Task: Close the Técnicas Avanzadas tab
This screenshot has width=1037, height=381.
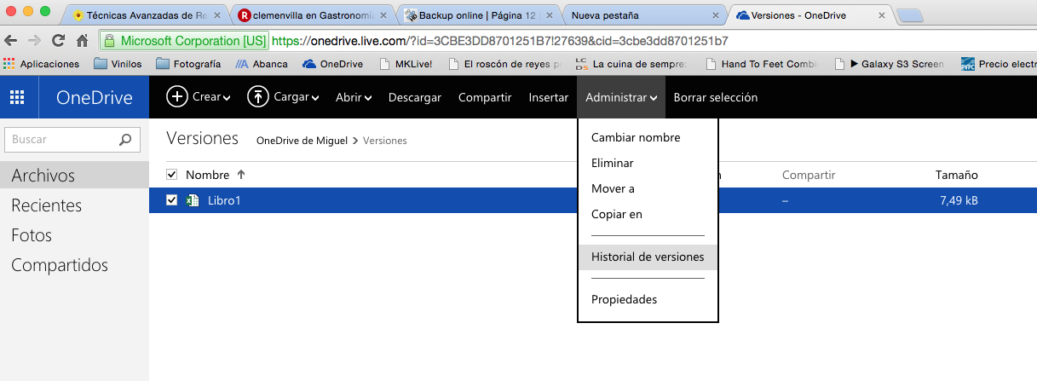Action: pos(216,14)
